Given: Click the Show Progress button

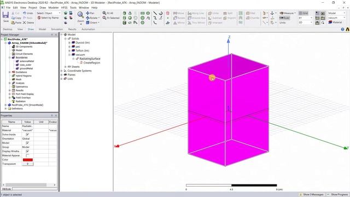Looking at the screenshot, I should (x=337, y=195).
